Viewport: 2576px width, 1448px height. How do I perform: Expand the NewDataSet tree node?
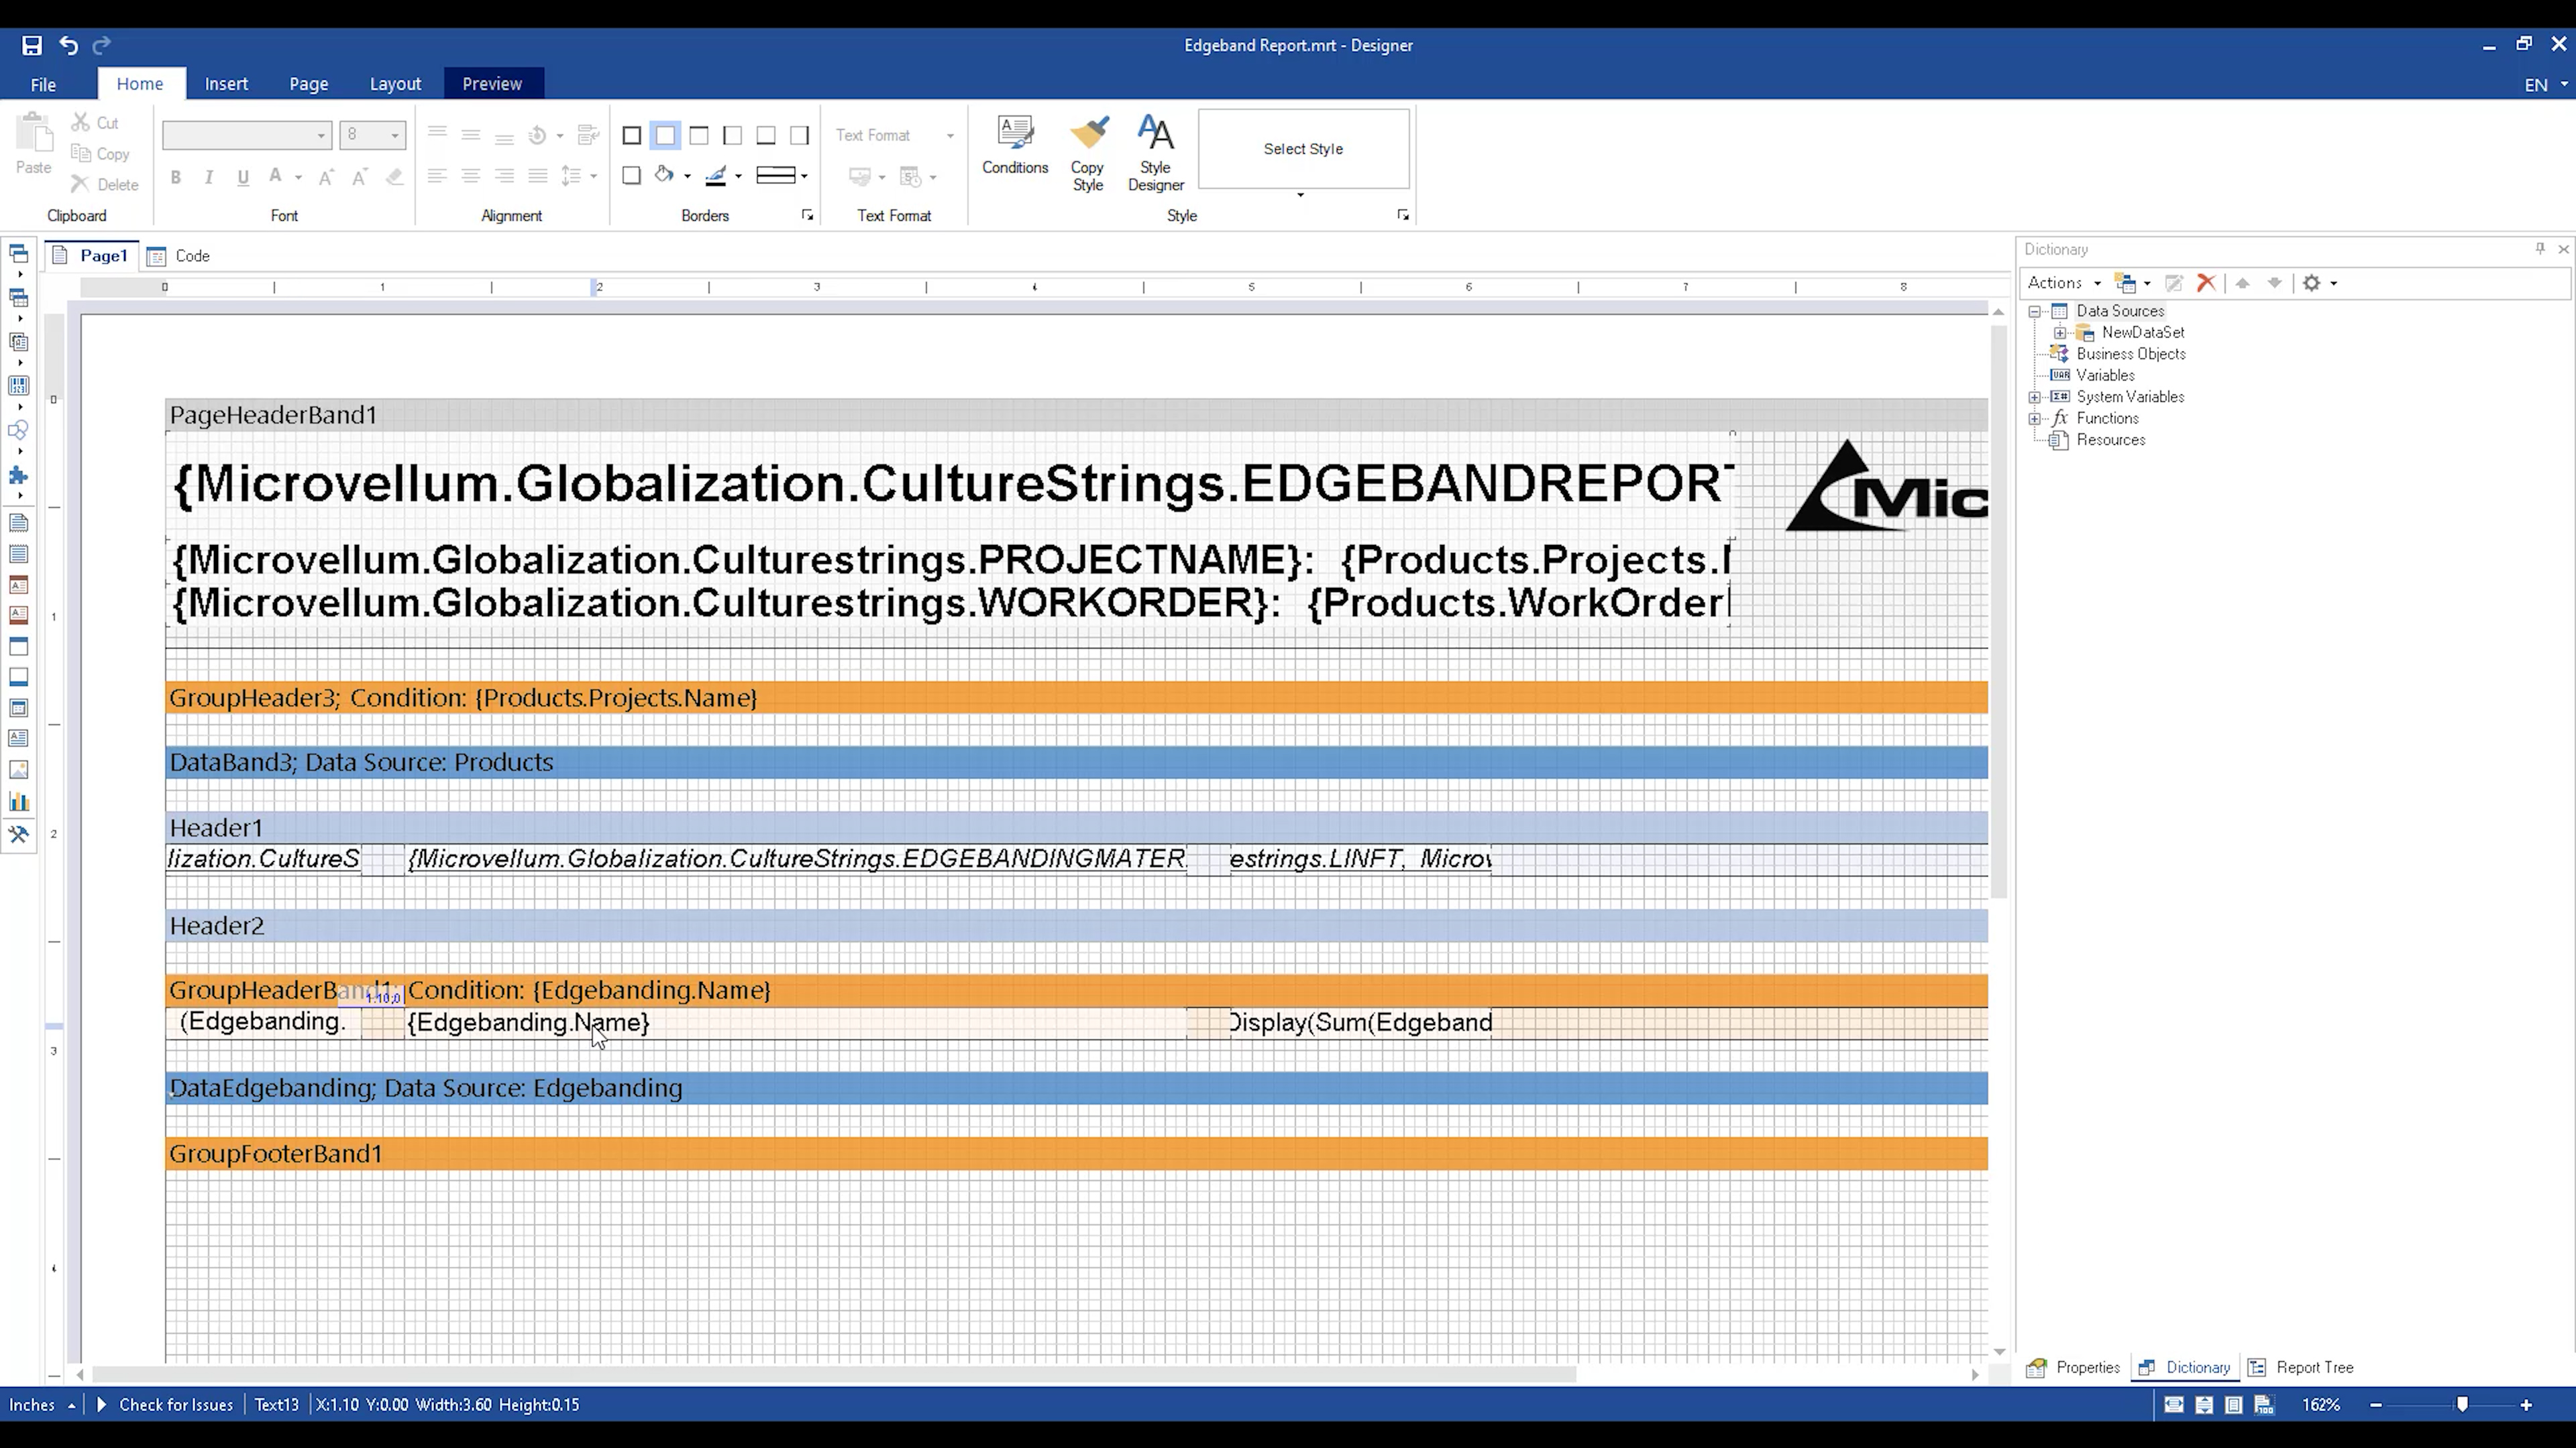(x=2059, y=332)
